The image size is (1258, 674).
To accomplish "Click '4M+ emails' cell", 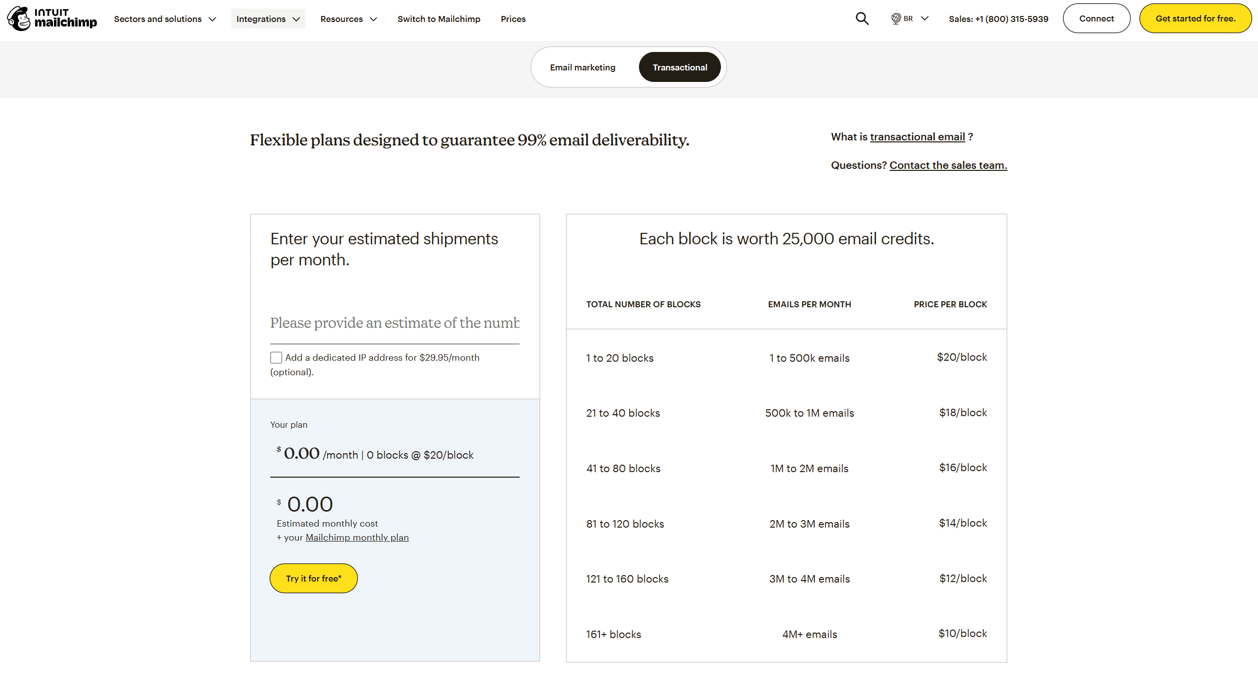I will (x=809, y=634).
